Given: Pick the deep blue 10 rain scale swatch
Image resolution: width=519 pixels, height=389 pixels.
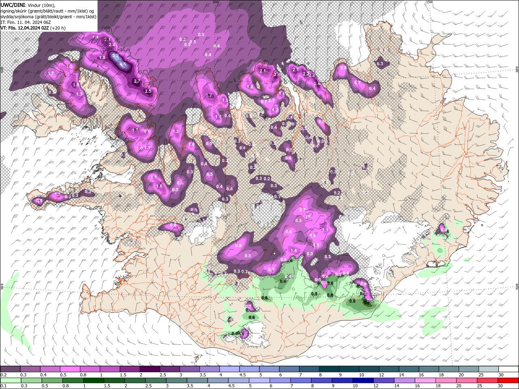Looking at the screenshot, I should click(362, 380).
